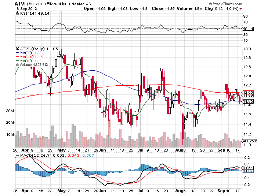Click the Close 11.85 value
Image resolution: width=257 pixels, height=194 pixels.
coord(163,9)
